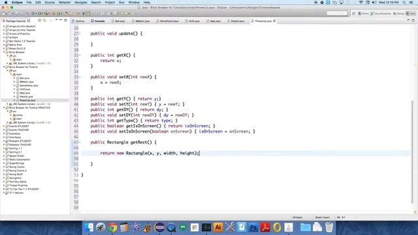Select the Swing Colors 2 project
Image resolution: width=418 pixels, height=235 pixels.
tap(18, 170)
